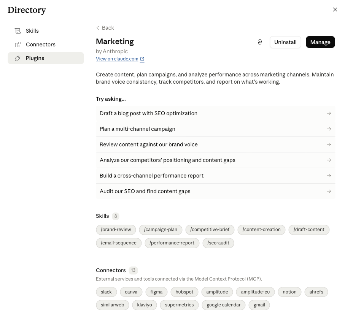345x322 pixels.
Task: Click the gmail connector chip
Action: (x=259, y=305)
